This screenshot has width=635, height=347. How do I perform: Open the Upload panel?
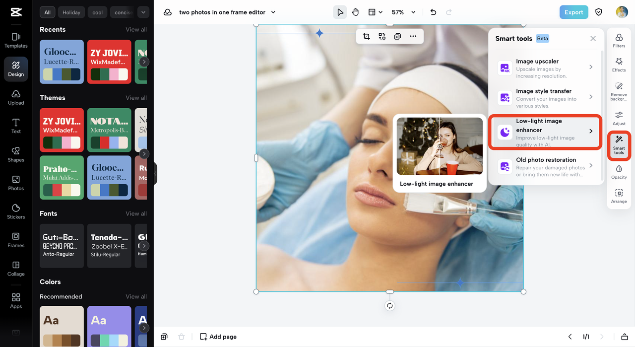[x=16, y=97]
